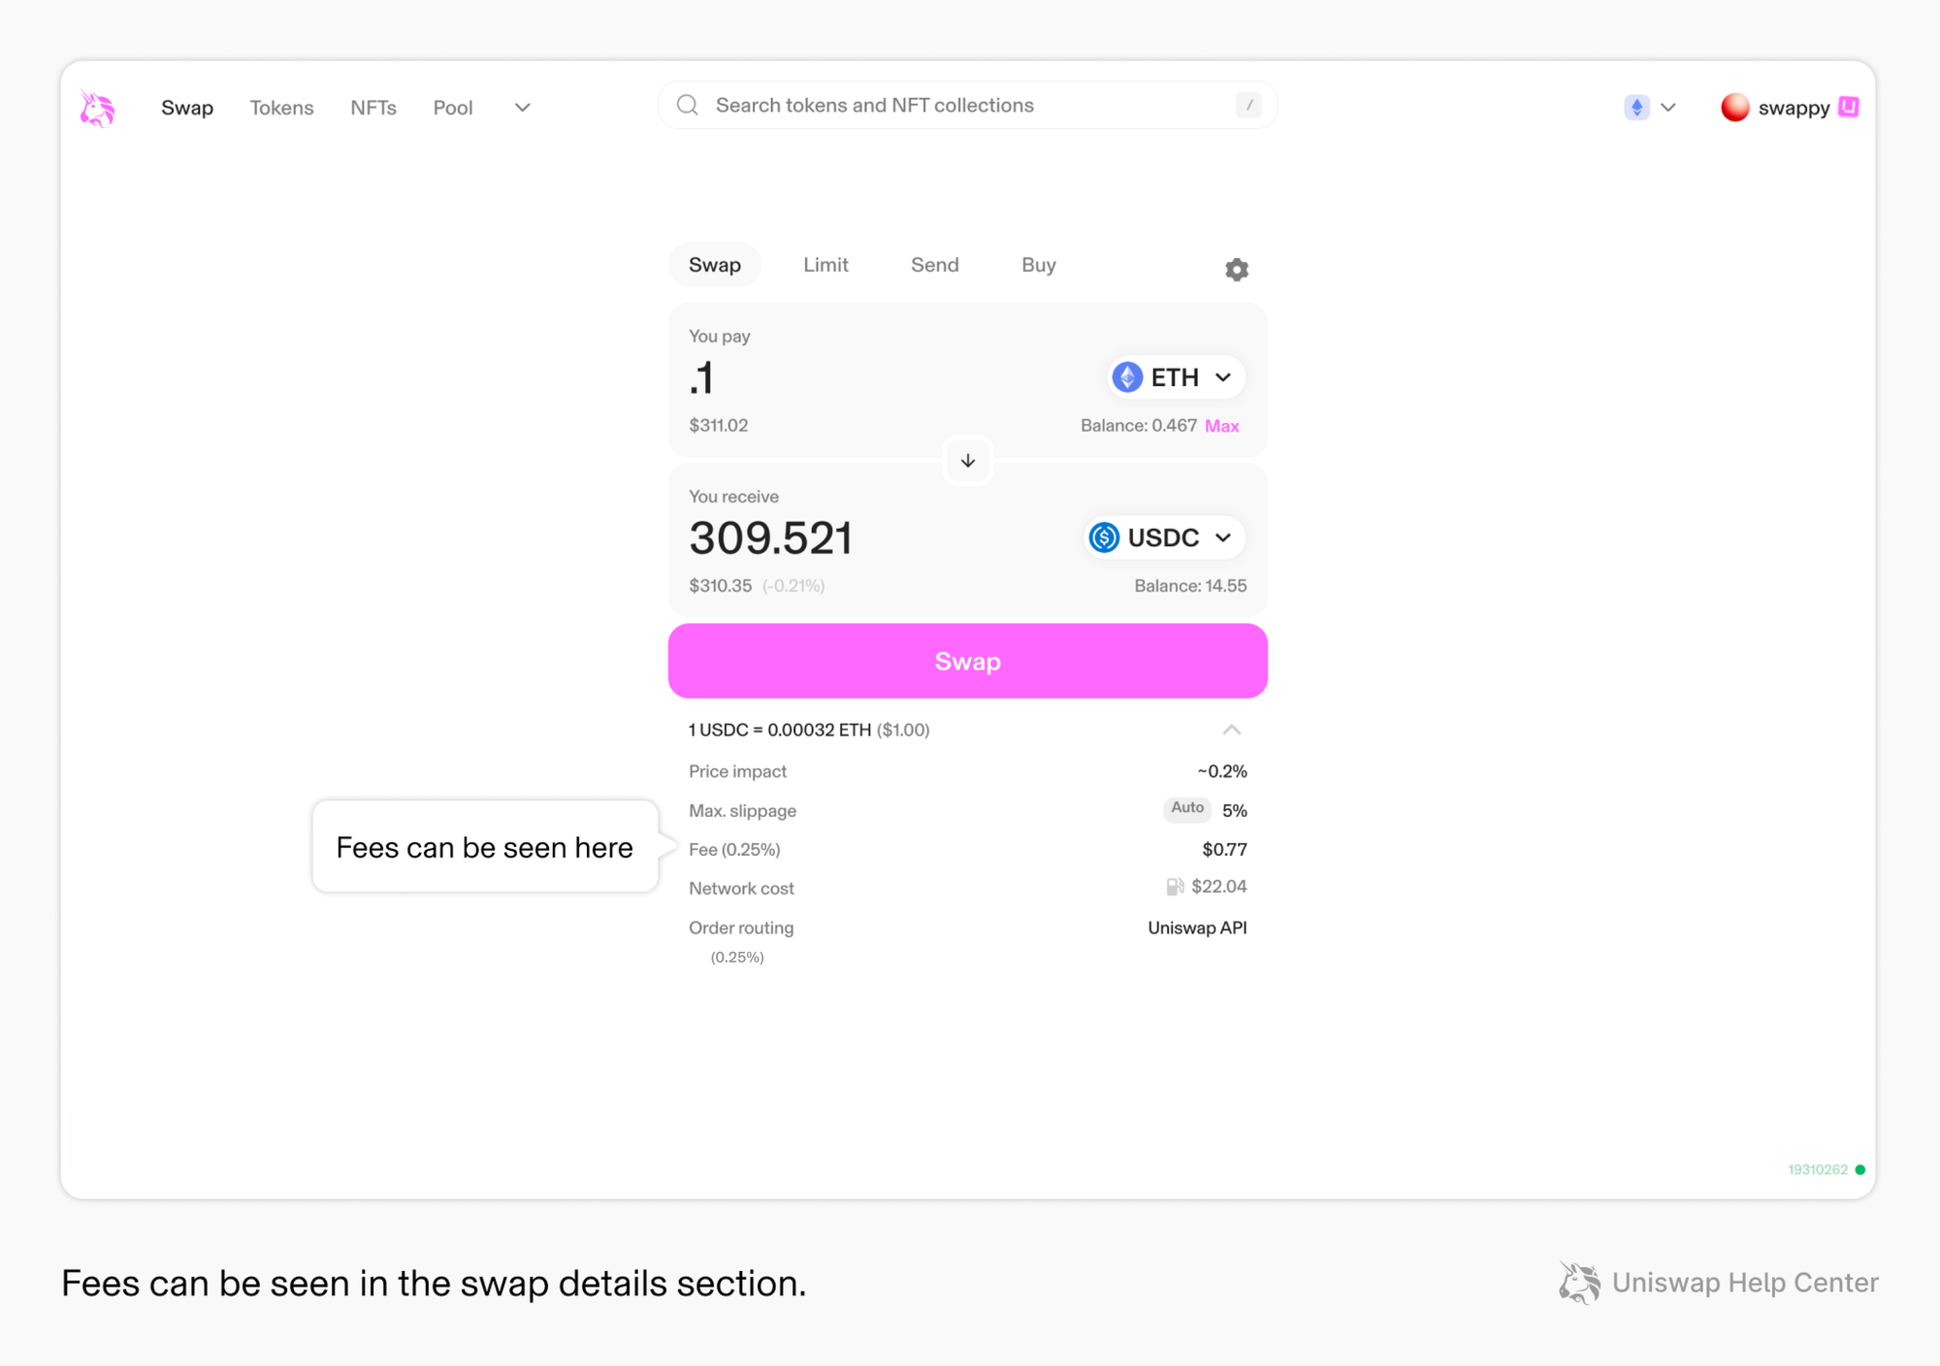Open the Tokens navigation item

point(281,108)
